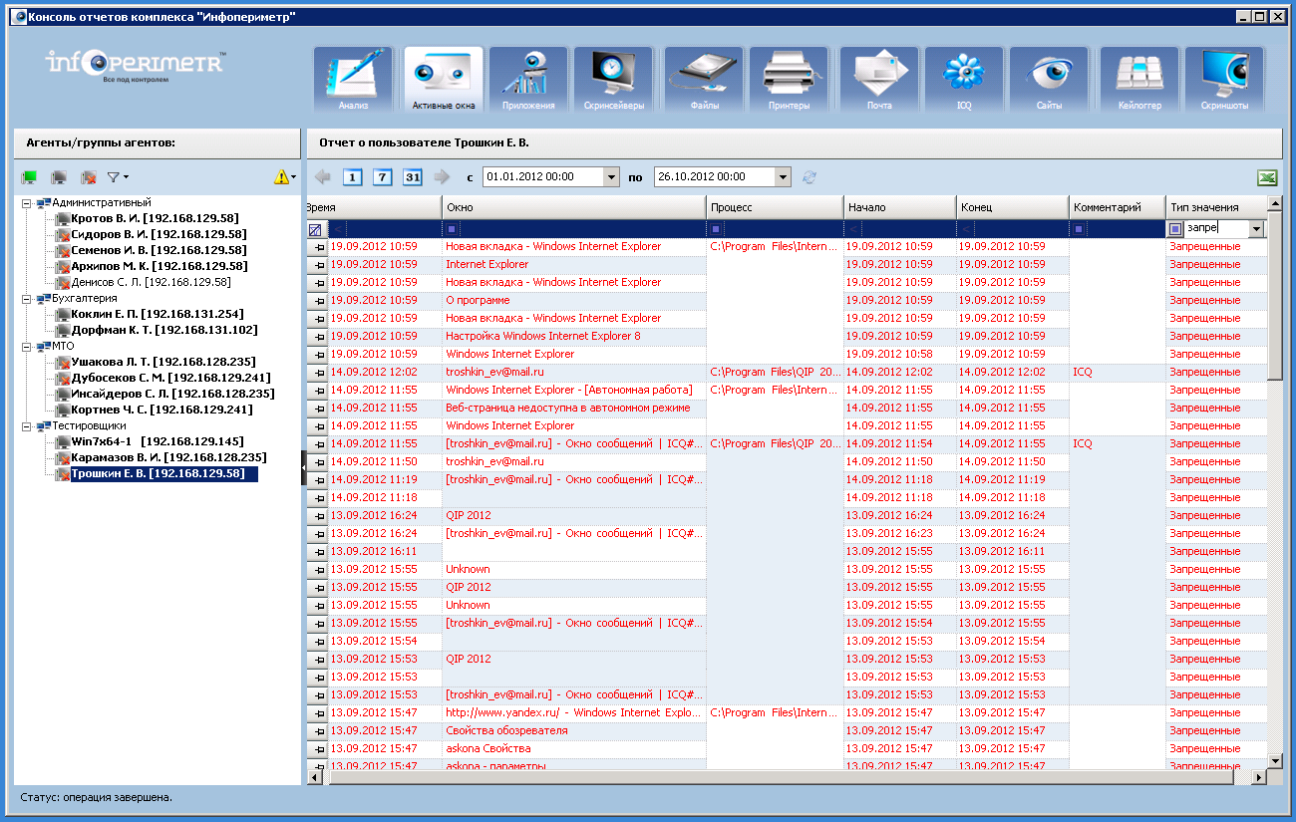This screenshot has height=822, width=1296.
Task: Switch to the Файлы tab
Action: pos(704,80)
